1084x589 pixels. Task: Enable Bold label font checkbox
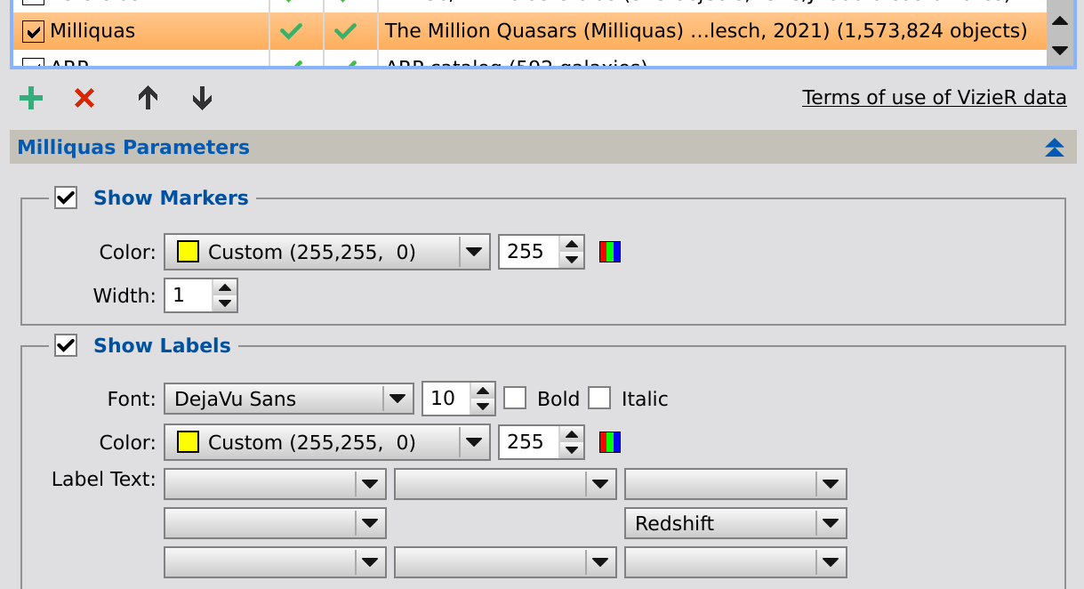pyautogui.click(x=515, y=399)
